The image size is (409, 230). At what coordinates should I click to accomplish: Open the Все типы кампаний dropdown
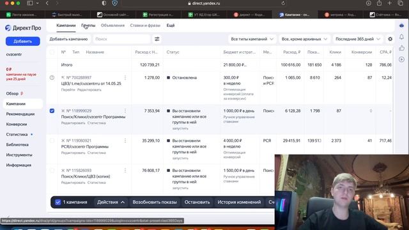(252, 39)
